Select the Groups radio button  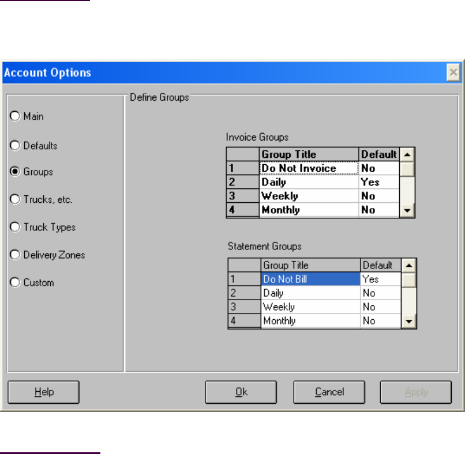coord(16,172)
